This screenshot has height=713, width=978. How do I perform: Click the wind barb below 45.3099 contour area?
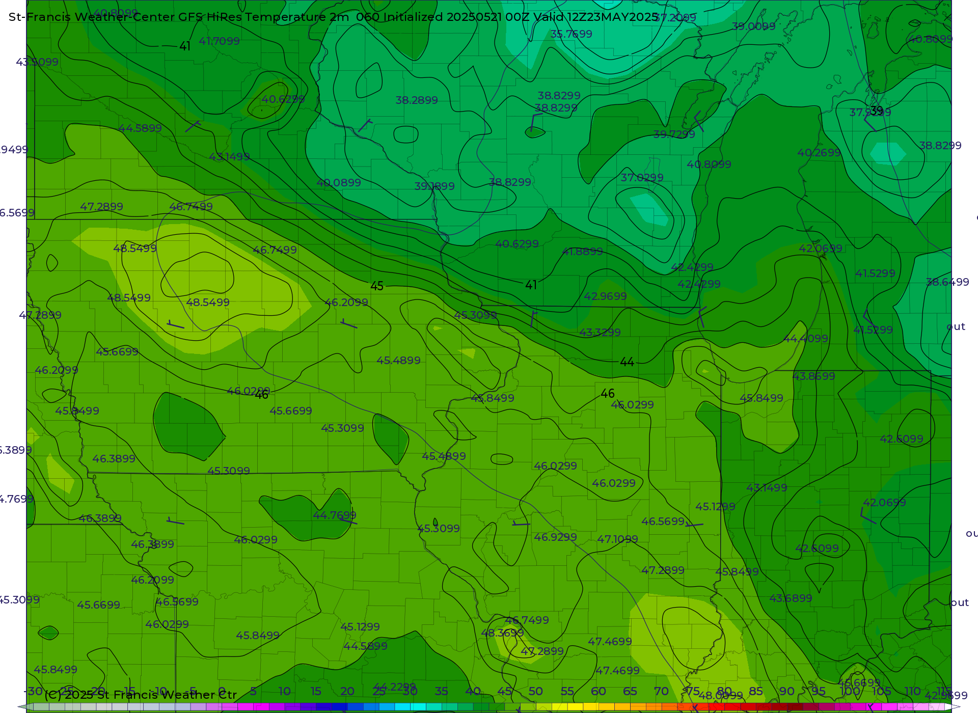521,524
